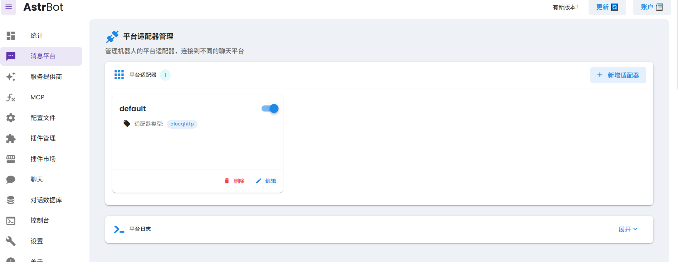The width and height of the screenshot is (678, 262).
Task: Open the 账户 account menu
Action: click(x=652, y=7)
